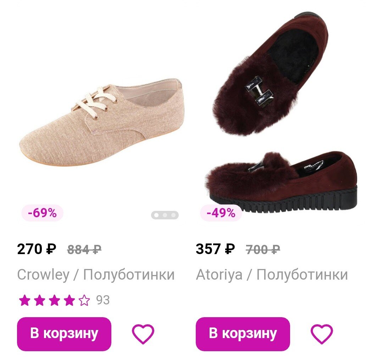Open the beige Crowley lace-up shoe image
The height and width of the screenshot is (359, 383).
pos(101,122)
